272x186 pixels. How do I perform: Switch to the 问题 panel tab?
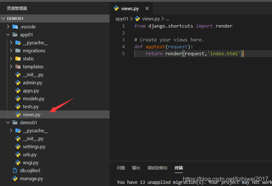[x=121, y=168]
